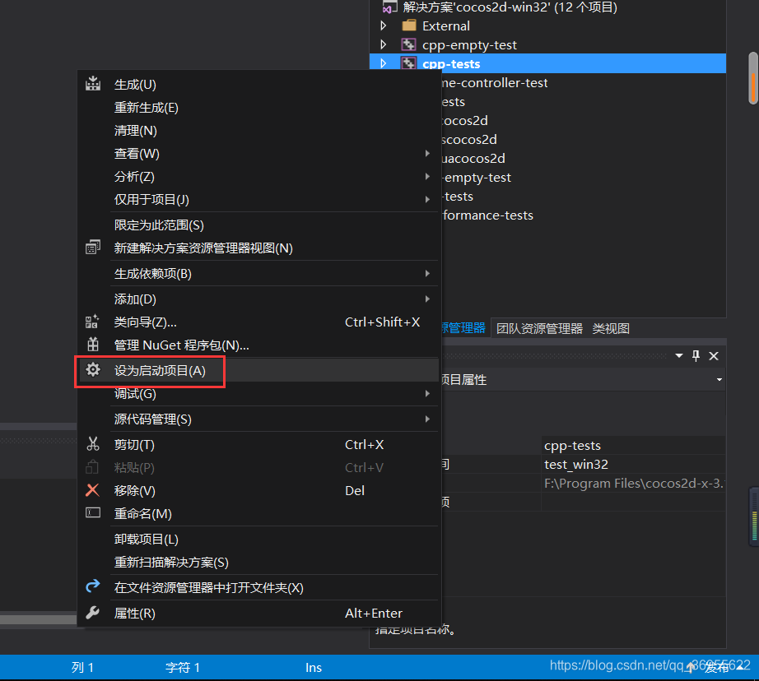This screenshot has height=681, width=759.
Task: Select 重新扫描解决方案(S) menu entry
Action: (x=258, y=562)
